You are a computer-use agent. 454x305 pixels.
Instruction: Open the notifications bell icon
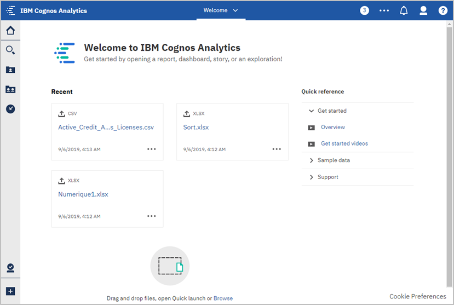pyautogui.click(x=404, y=10)
